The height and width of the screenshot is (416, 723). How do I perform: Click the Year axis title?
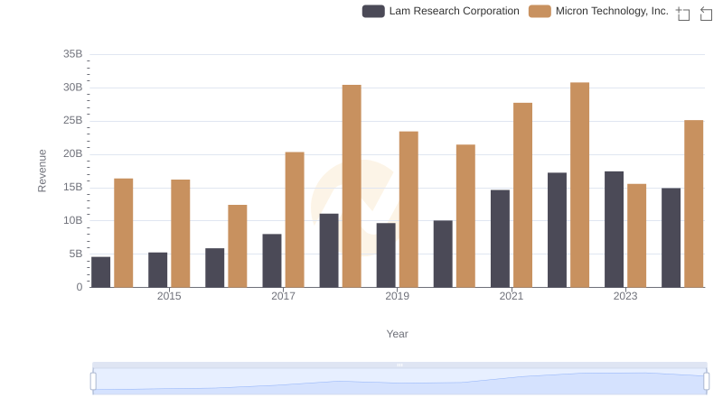point(397,334)
